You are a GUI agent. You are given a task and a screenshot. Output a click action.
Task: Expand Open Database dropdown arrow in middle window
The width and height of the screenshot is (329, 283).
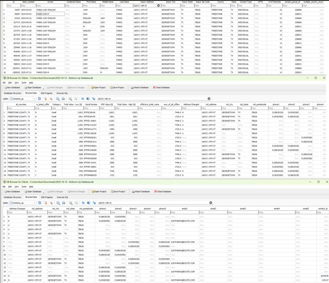point(44,88)
